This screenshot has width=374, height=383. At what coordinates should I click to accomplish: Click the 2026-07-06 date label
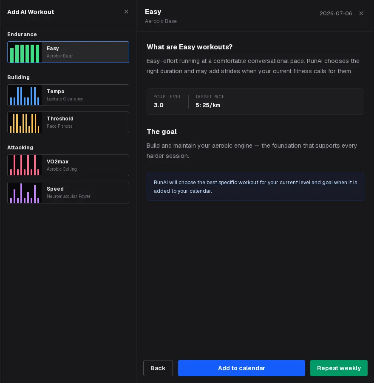(336, 14)
